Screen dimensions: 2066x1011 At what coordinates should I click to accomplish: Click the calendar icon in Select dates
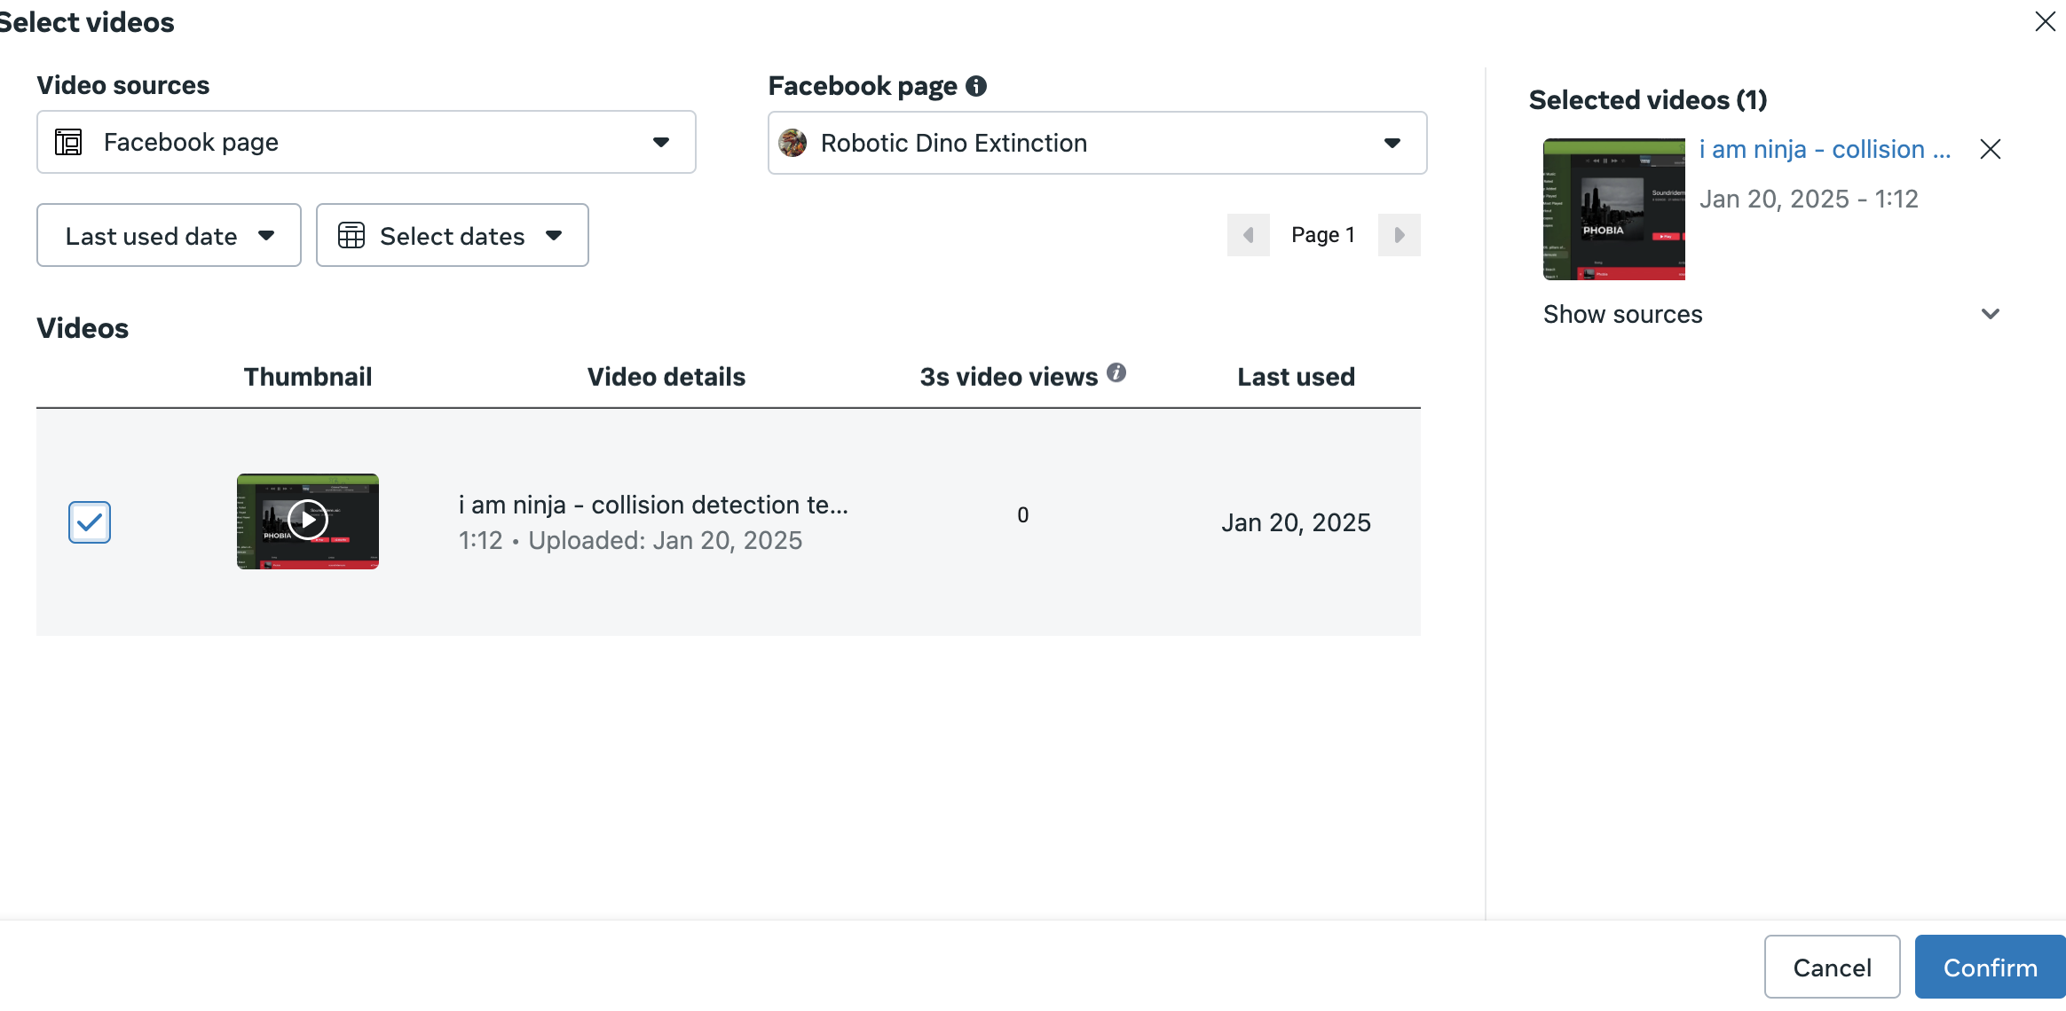tap(351, 236)
